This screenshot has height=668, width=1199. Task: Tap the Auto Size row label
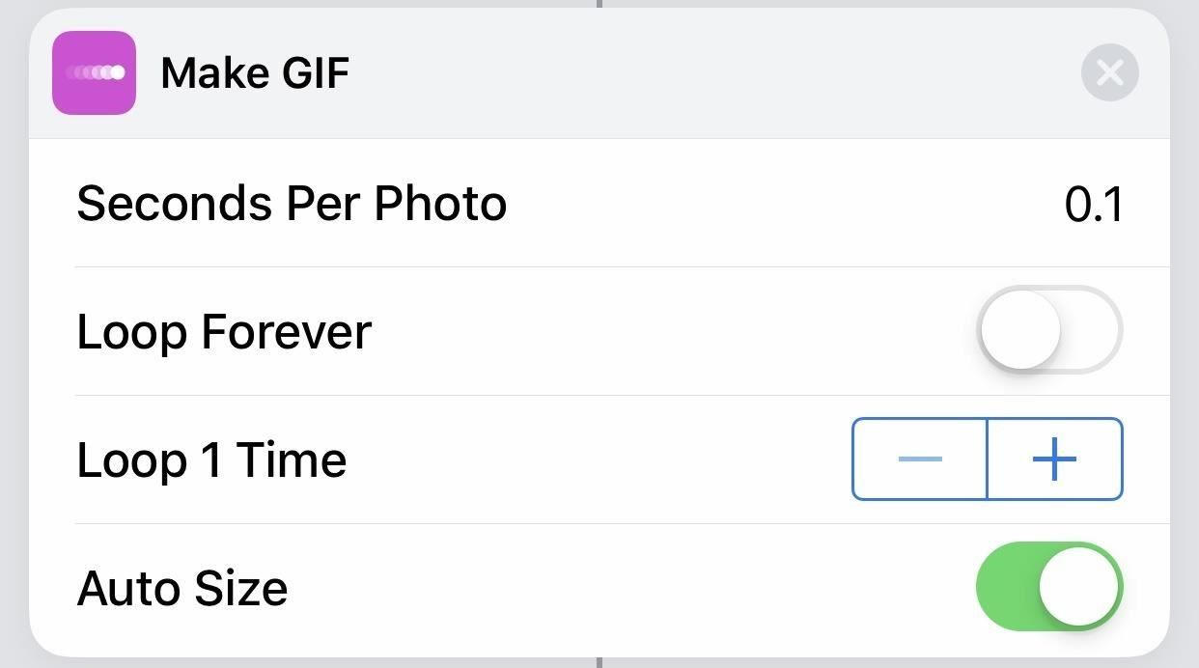point(181,586)
